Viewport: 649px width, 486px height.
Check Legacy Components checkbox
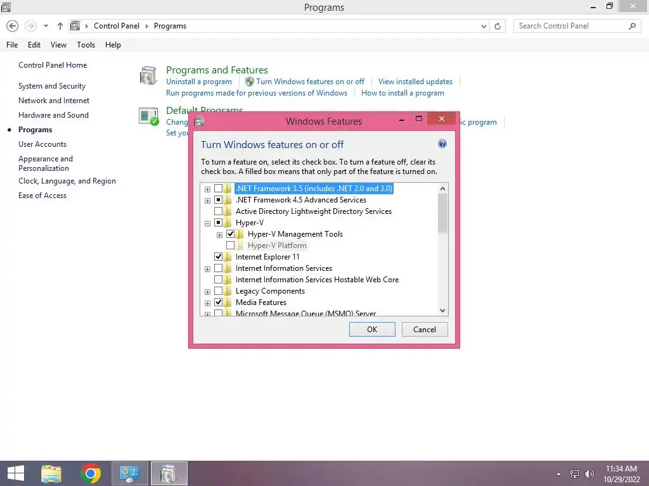click(218, 291)
